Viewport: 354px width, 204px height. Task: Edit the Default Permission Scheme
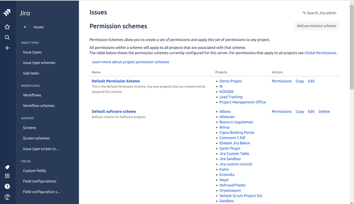tap(311, 81)
